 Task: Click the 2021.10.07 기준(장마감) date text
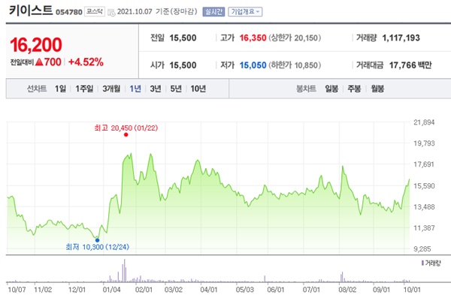point(157,12)
